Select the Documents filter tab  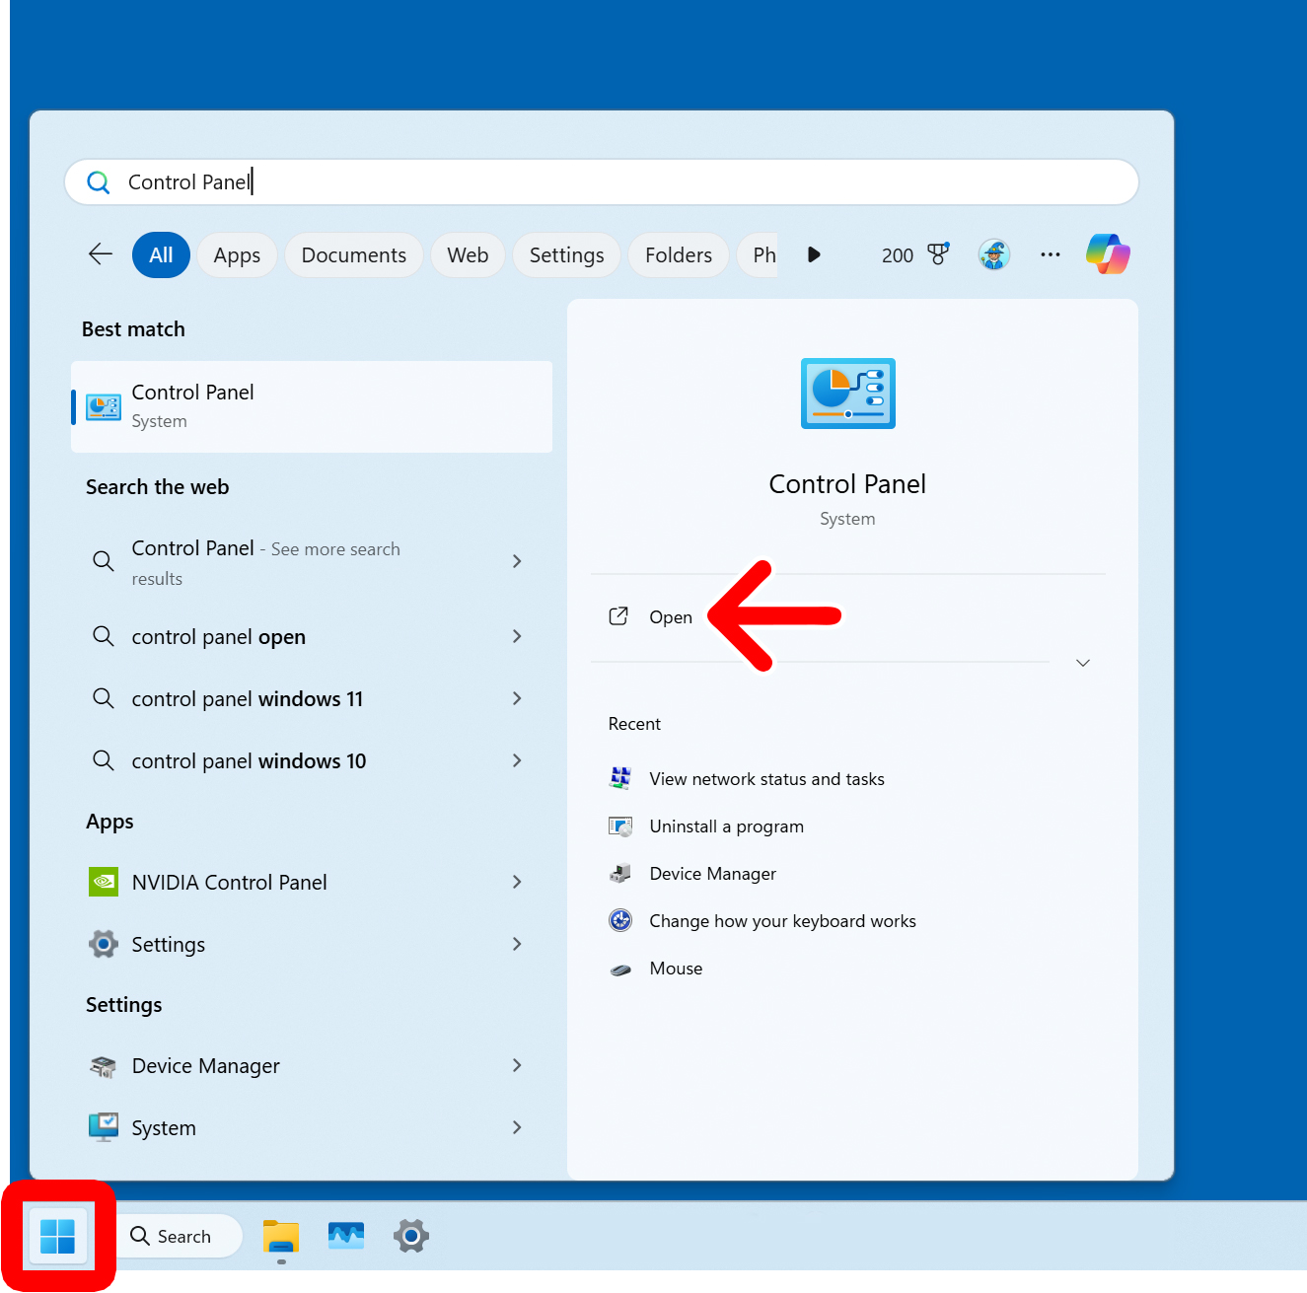[x=353, y=255]
